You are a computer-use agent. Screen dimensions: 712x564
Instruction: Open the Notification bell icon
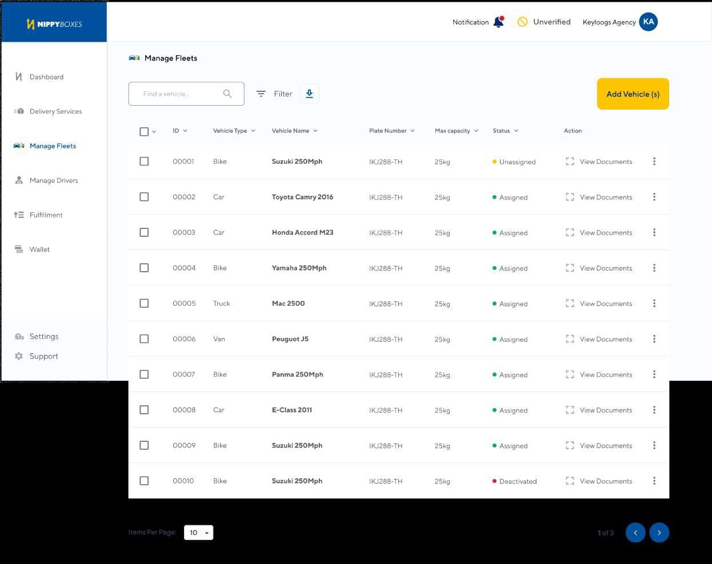(499, 22)
